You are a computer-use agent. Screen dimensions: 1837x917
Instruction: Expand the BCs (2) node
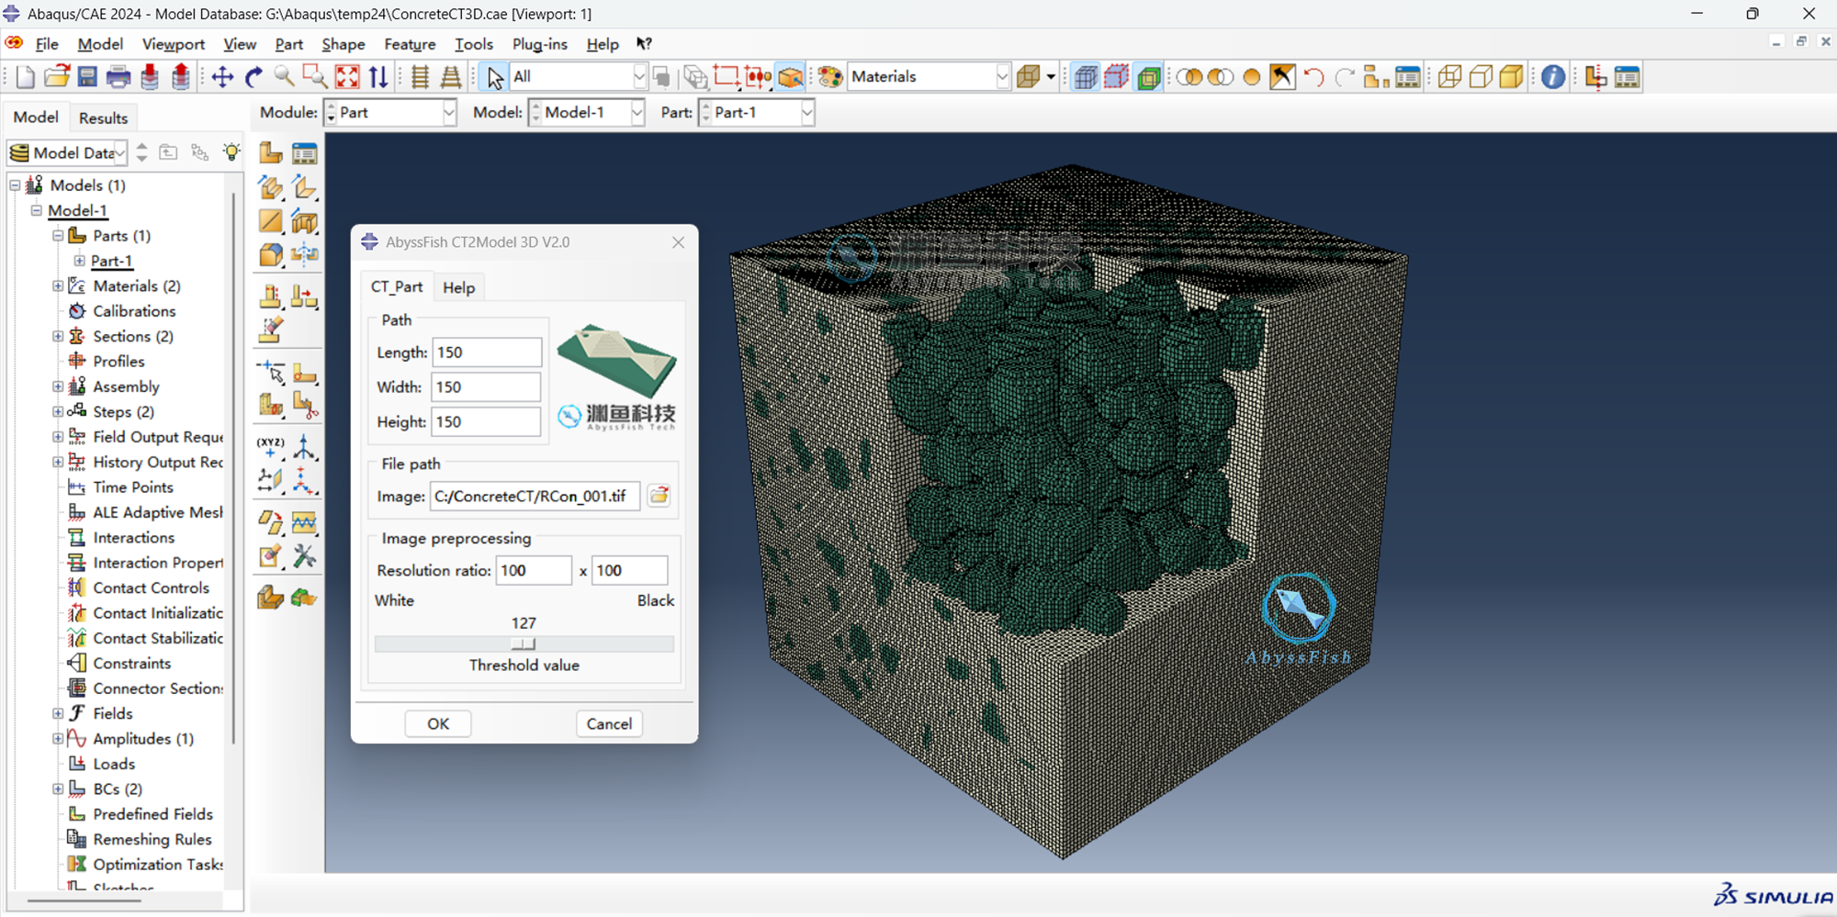(58, 789)
